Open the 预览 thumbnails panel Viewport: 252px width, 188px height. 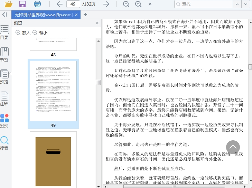pos(4,77)
